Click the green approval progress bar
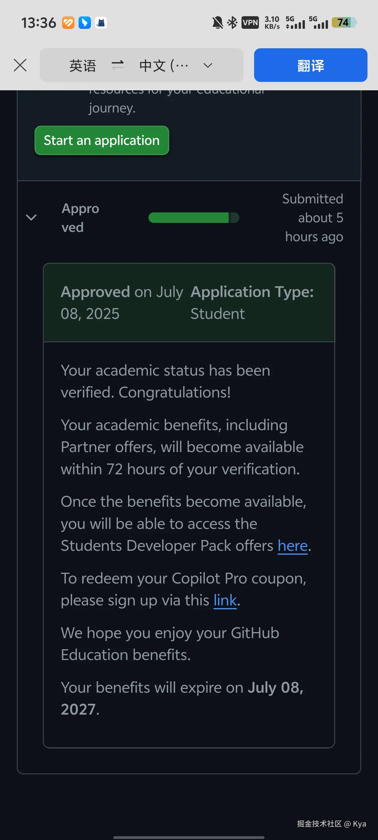The width and height of the screenshot is (378, 840). pos(194,217)
